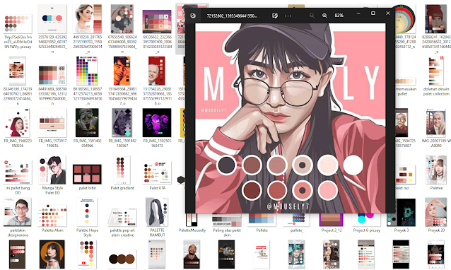Click the Photos app home icon in viewer
The height and width of the screenshot is (270, 451).
coord(193,16)
